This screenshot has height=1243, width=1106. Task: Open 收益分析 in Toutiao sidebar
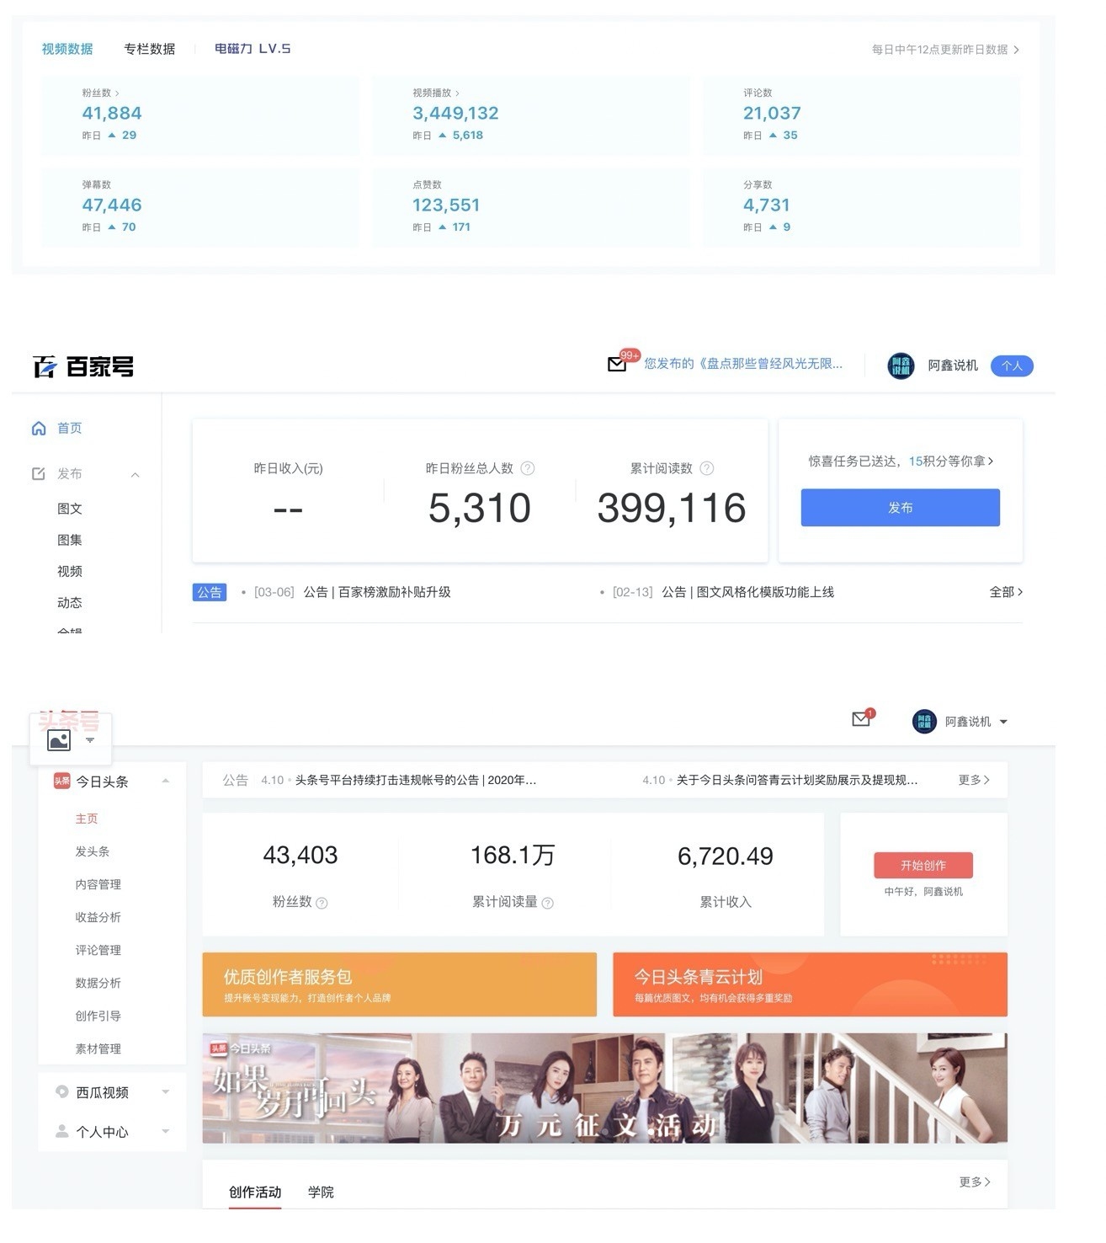[x=98, y=917]
